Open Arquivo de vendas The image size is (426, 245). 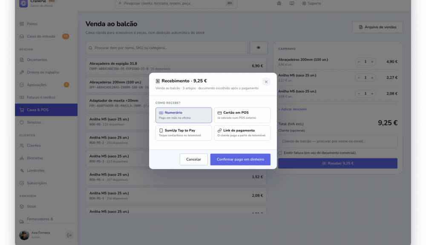377,27
